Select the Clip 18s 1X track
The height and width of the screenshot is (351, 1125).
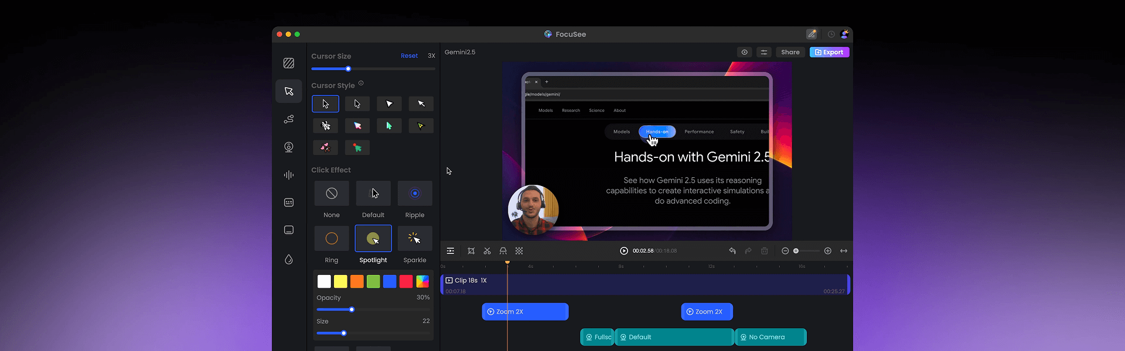(645, 285)
